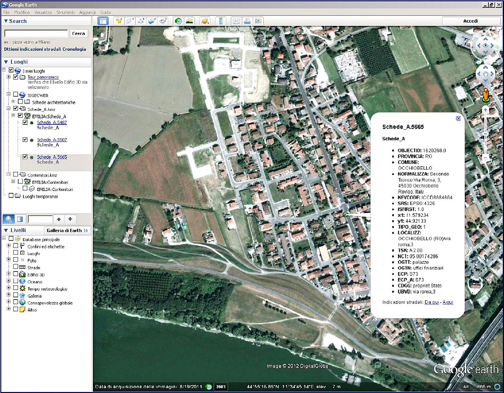The width and height of the screenshot is (504, 393).
Task: Open the Strumenti menu
Action: click(x=66, y=12)
